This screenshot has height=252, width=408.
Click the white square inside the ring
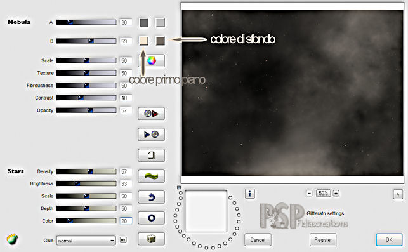click(206, 211)
